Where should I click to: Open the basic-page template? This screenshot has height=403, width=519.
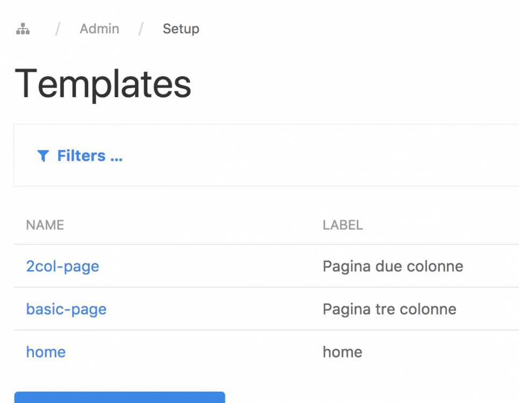click(x=66, y=309)
